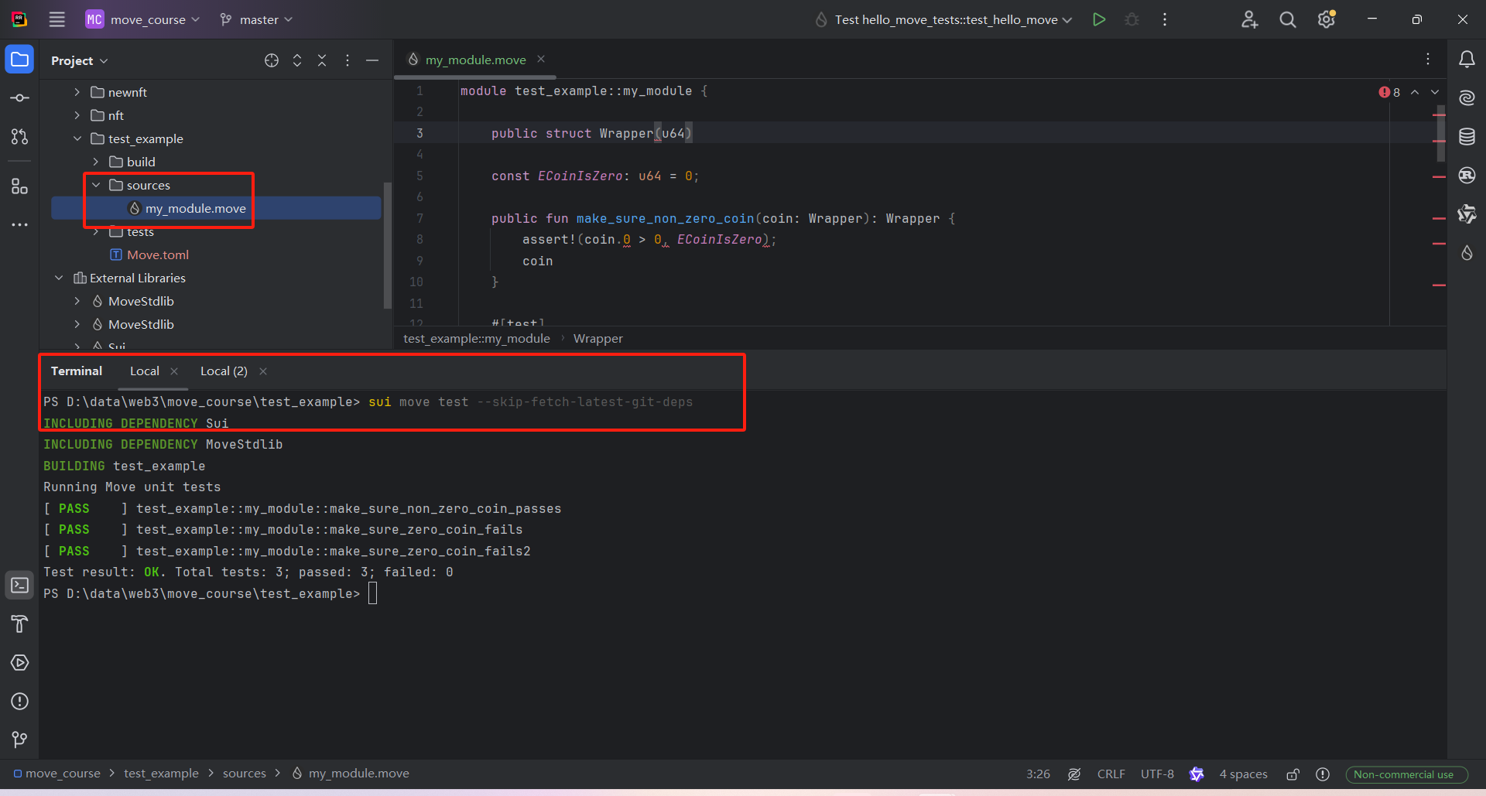1486x796 pixels.
Task: Show more tool windows ellipsis
Action: 19,225
